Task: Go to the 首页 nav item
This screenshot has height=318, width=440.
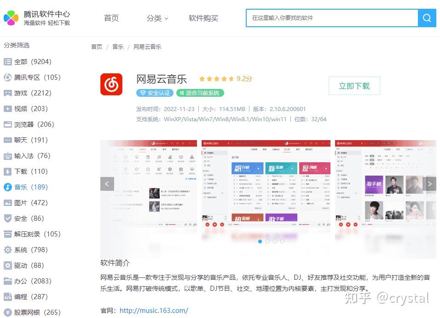Action: 111,18
